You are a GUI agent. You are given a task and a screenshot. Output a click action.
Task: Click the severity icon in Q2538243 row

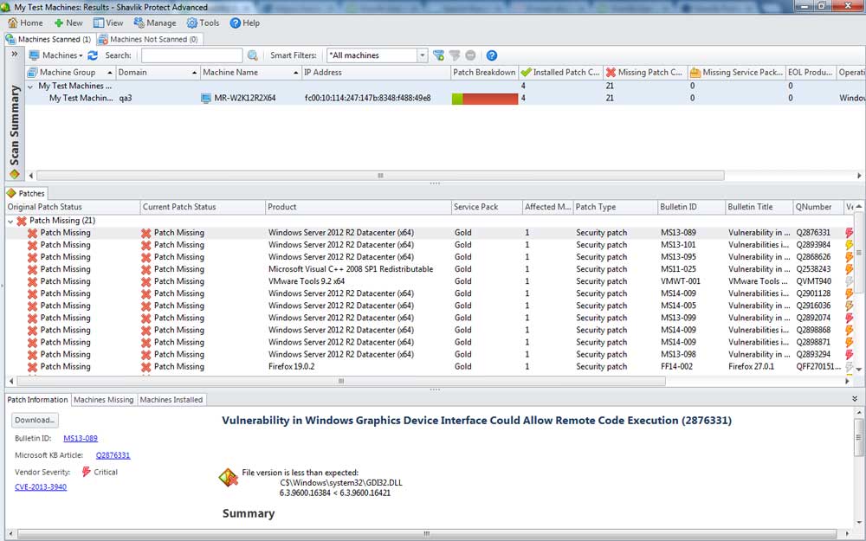point(850,269)
